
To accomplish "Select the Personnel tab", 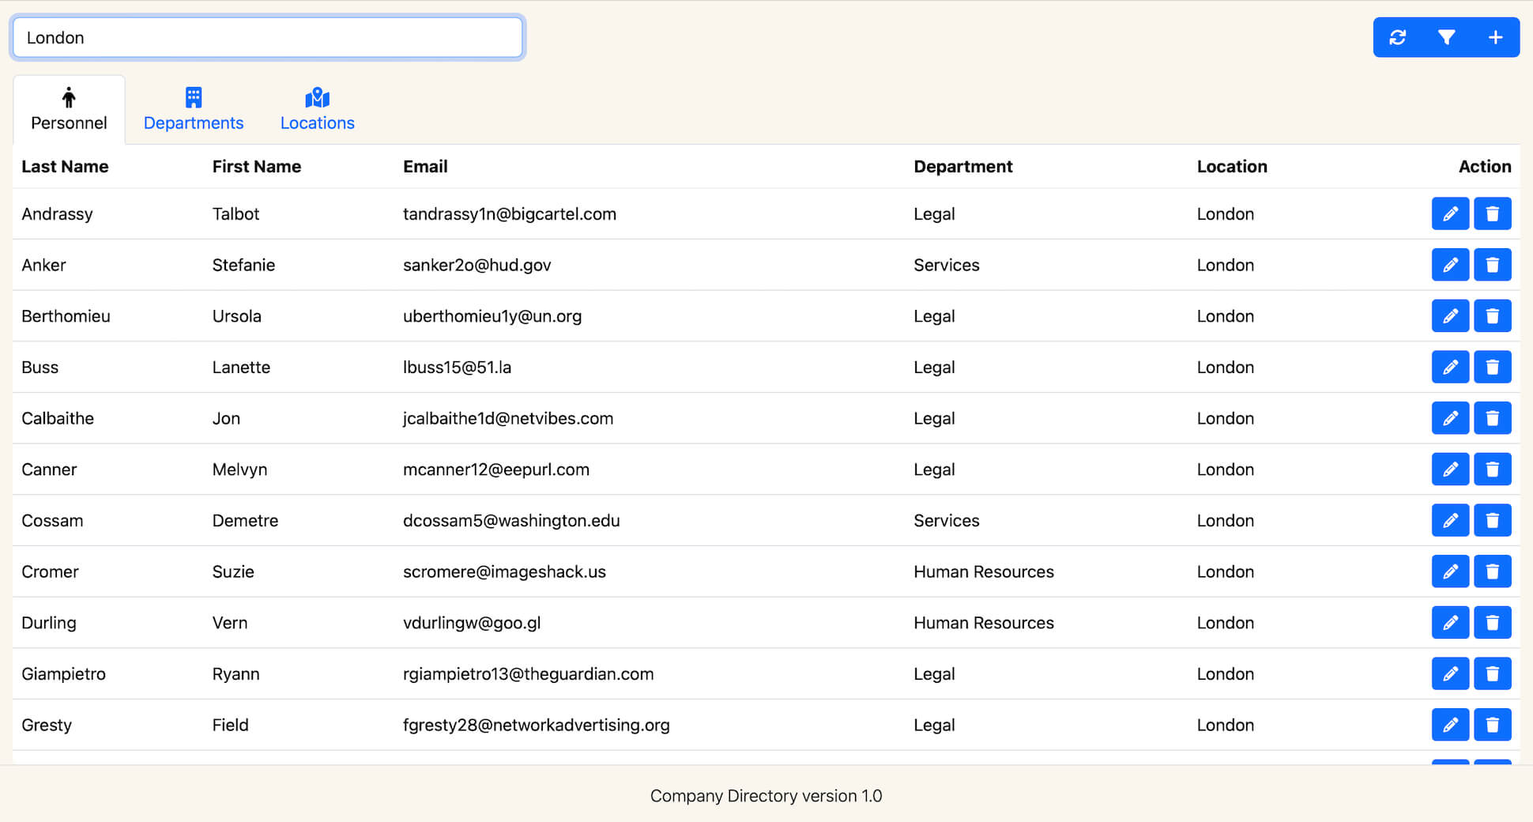I will [69, 110].
